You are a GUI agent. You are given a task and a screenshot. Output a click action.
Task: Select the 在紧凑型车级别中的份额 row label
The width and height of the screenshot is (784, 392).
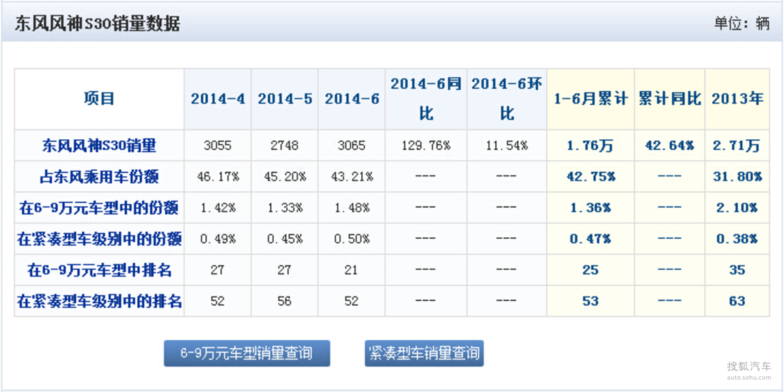[99, 239]
